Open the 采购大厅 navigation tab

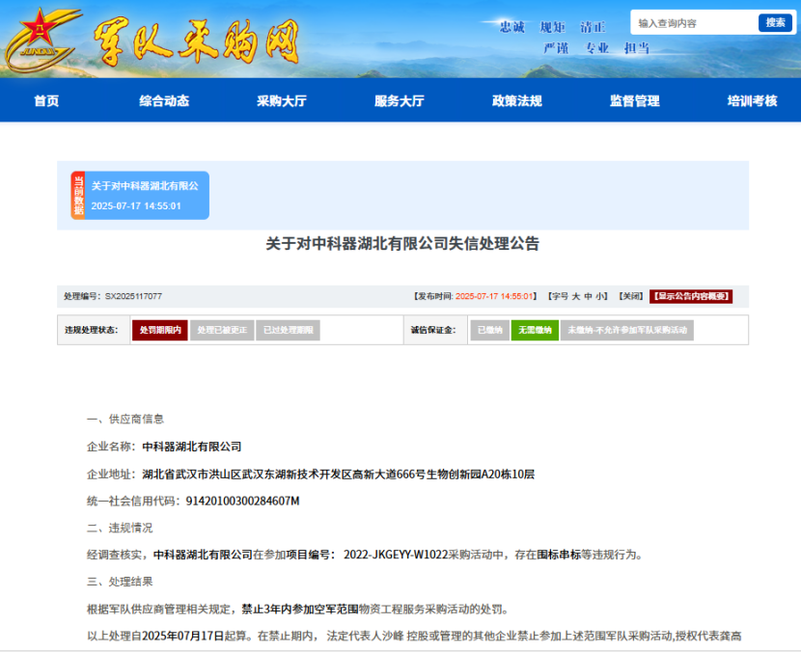tap(282, 100)
